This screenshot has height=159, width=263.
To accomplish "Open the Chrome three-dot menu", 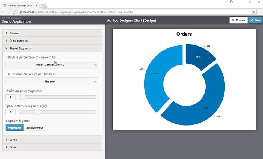I will point(260,12).
